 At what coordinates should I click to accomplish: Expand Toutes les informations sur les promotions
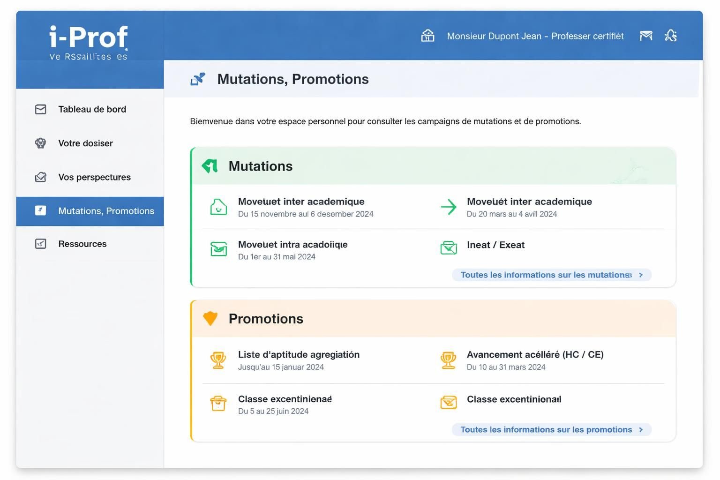coord(551,429)
